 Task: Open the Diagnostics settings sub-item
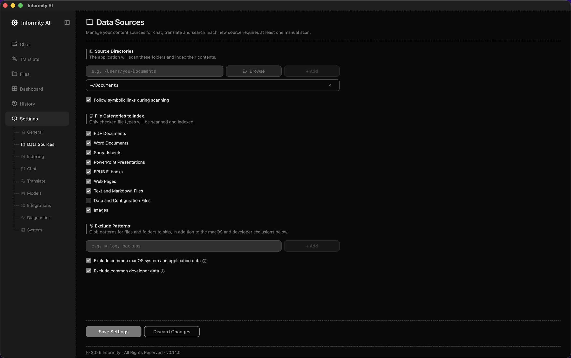[x=36, y=217]
